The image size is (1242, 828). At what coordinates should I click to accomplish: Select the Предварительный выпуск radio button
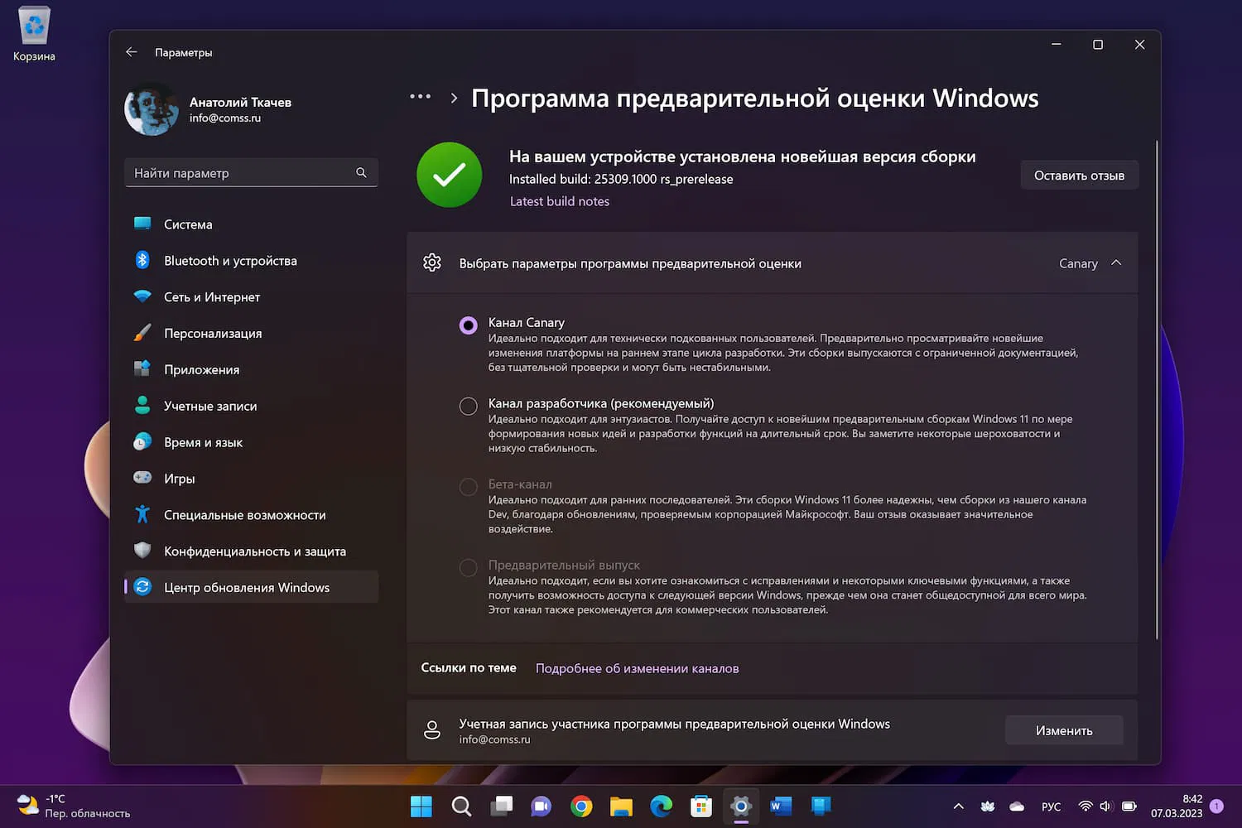point(468,568)
